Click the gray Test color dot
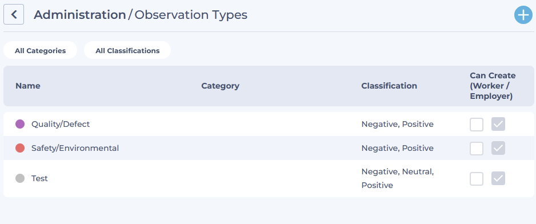 (20, 178)
